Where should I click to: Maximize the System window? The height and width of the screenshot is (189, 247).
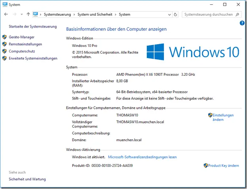225,5
